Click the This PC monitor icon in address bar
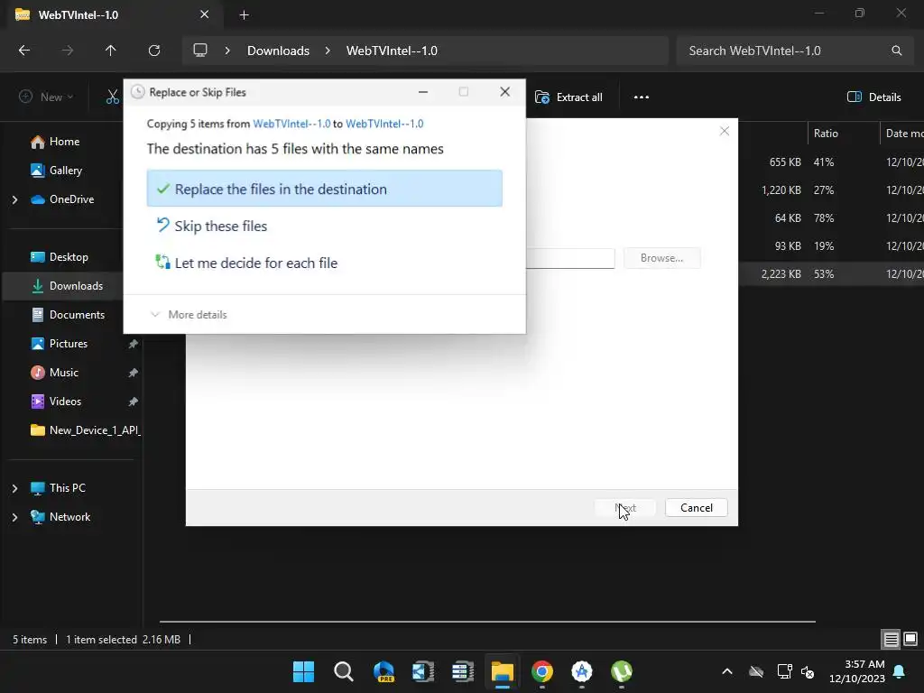The height and width of the screenshot is (693, 924). point(200,51)
